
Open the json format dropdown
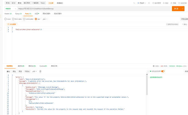point(45,19)
